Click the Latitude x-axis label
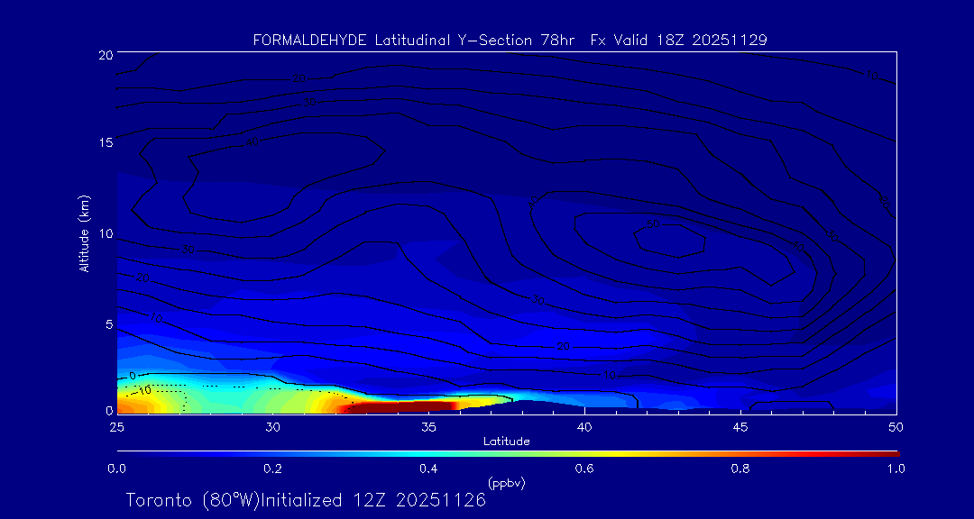 (506, 442)
